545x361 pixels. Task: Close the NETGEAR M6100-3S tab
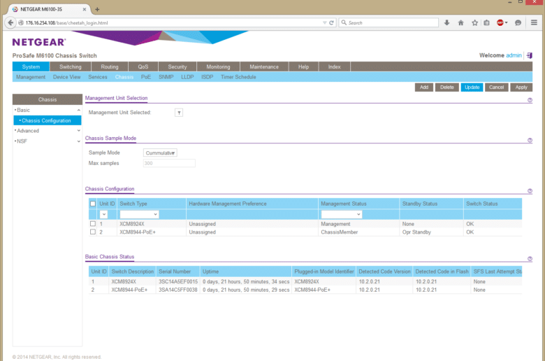(85, 9)
